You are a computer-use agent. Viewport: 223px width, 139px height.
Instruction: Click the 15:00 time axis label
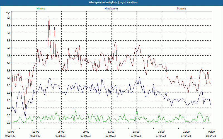(x=136, y=132)
